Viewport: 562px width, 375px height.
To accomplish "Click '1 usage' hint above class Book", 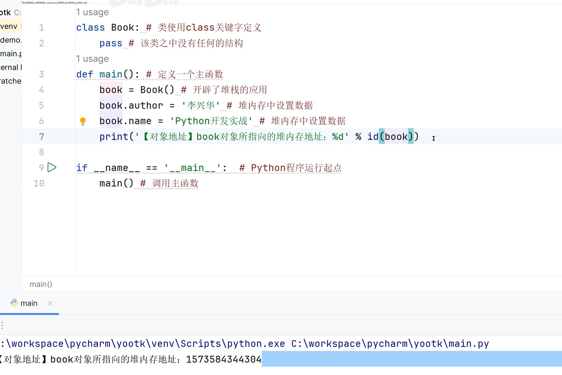I will (92, 12).
